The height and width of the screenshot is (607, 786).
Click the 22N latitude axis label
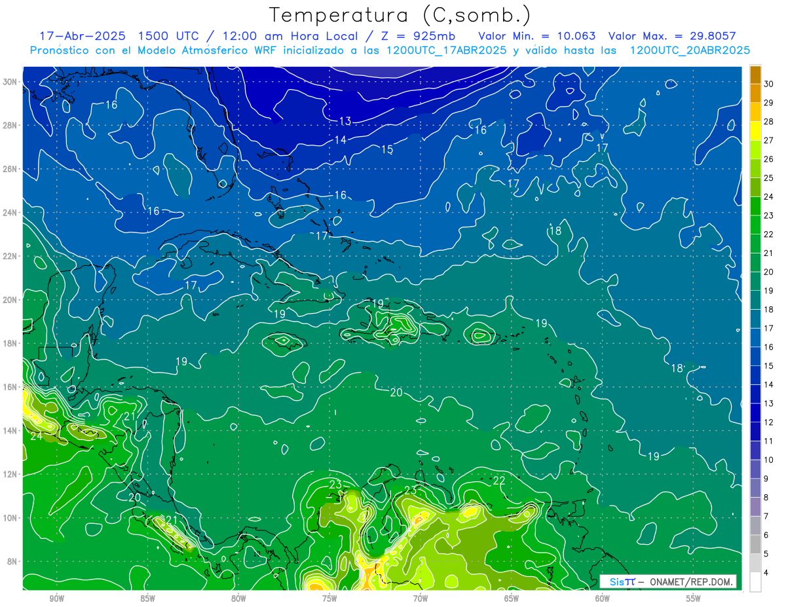pyautogui.click(x=11, y=256)
